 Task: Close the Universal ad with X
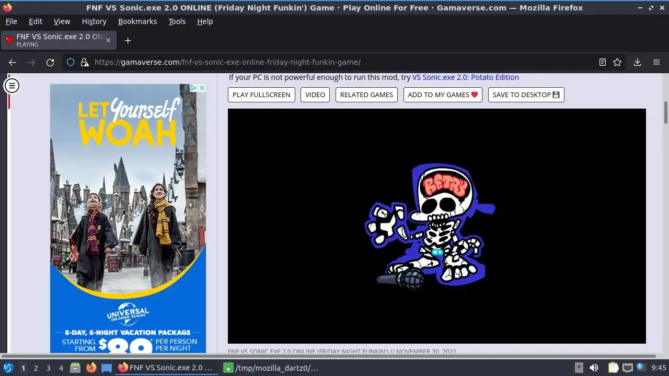point(202,88)
